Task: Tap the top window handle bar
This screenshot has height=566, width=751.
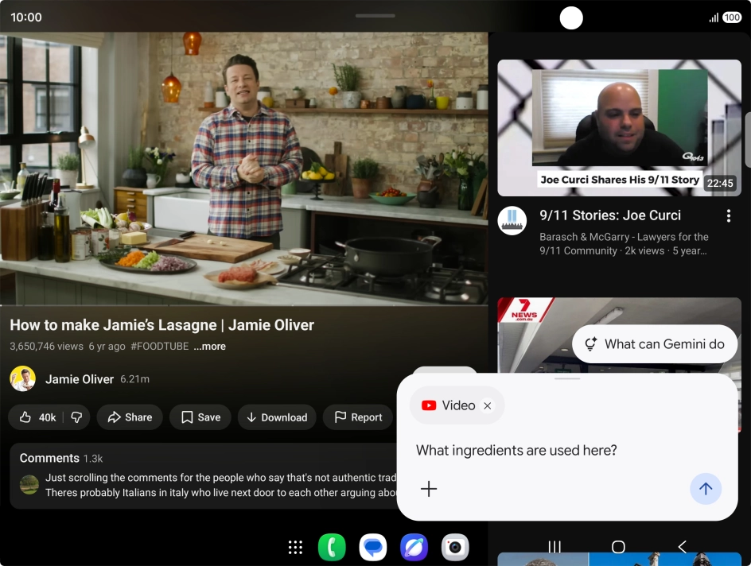Action: pos(375,15)
